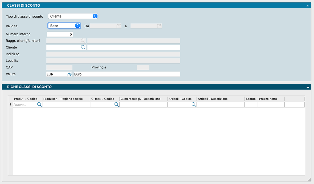Click the C. mer. Codice search magnifier

pos(116,105)
